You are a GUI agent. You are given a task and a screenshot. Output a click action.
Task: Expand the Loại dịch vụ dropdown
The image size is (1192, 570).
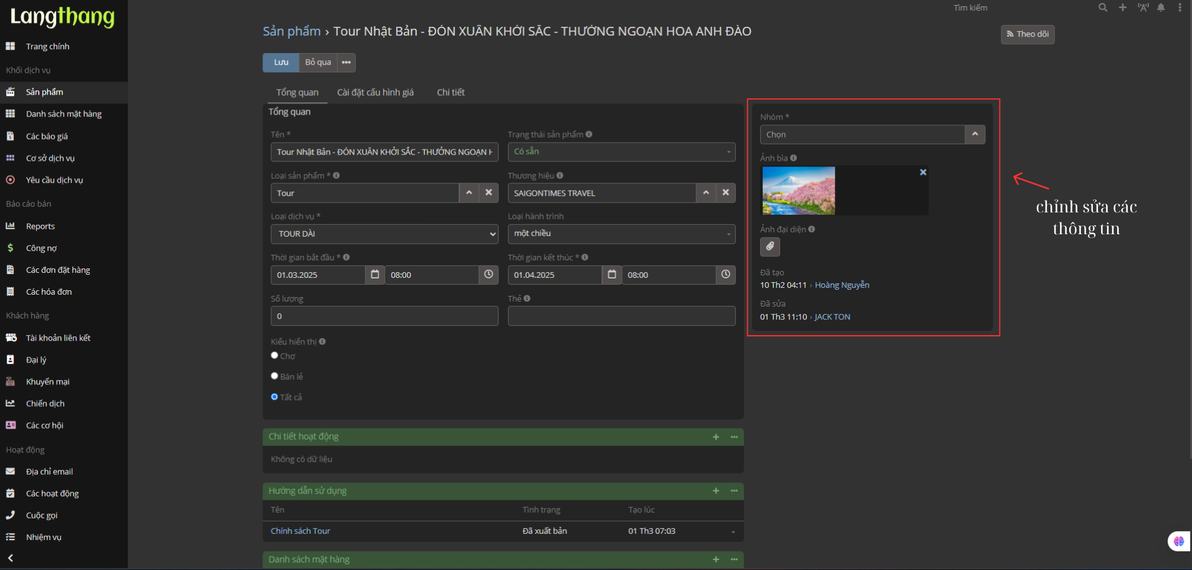[384, 234]
